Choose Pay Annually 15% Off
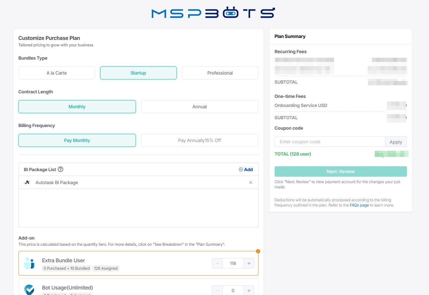Image resolution: width=429 pixels, height=295 pixels. (x=199, y=140)
